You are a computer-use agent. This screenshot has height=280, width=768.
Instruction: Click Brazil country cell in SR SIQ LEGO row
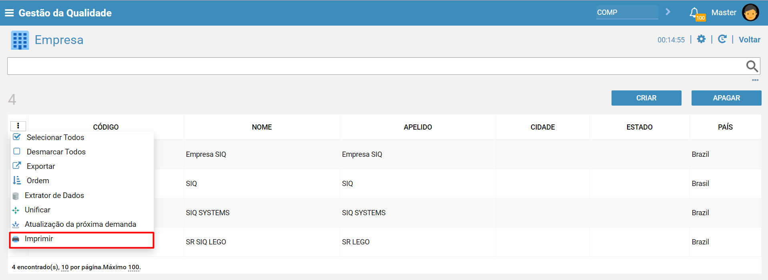tap(700, 242)
